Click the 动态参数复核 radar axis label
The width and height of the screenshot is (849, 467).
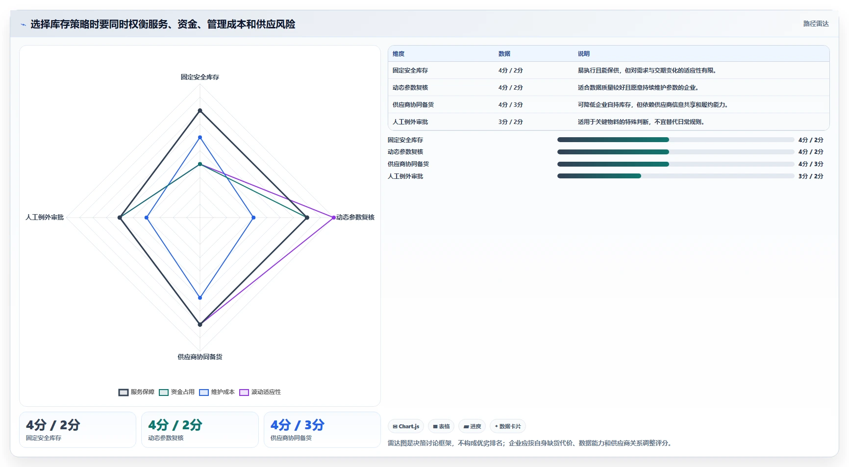pyautogui.click(x=355, y=217)
